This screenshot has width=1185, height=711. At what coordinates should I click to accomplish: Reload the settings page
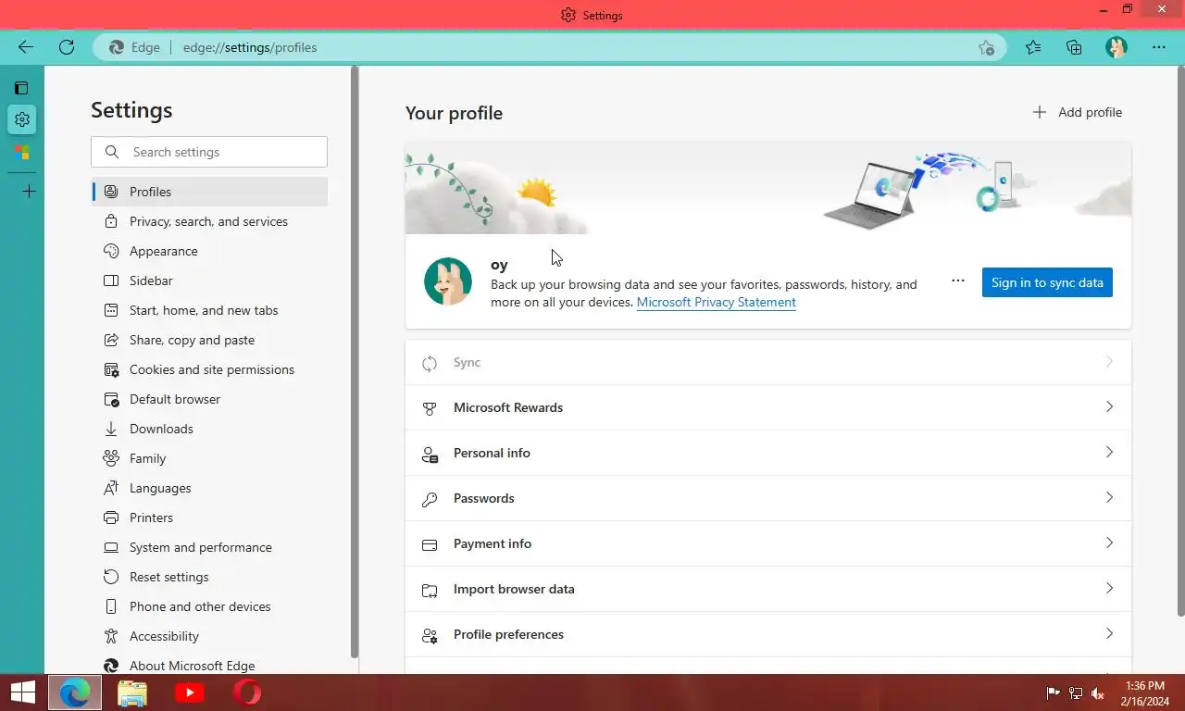pos(67,47)
